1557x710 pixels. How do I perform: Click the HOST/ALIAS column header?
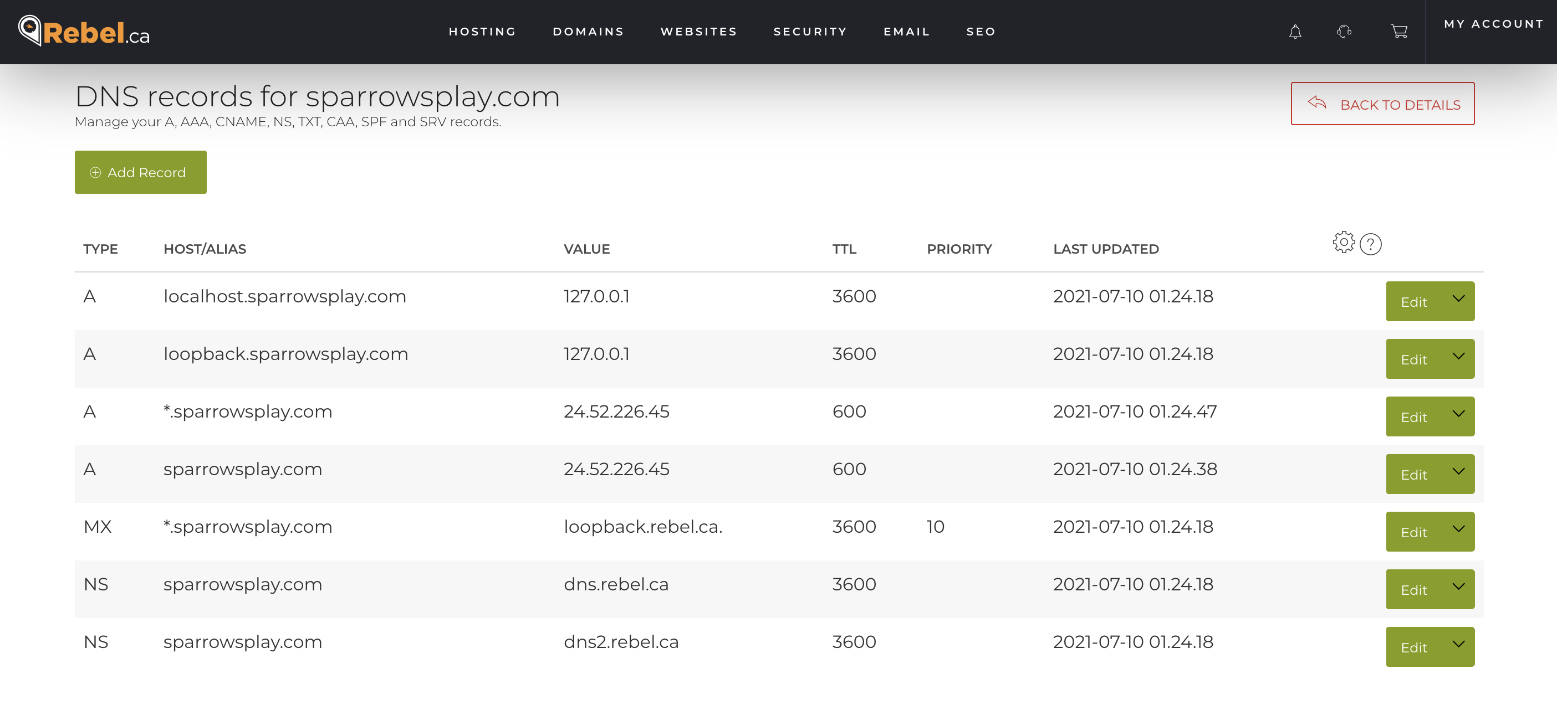pos(205,249)
